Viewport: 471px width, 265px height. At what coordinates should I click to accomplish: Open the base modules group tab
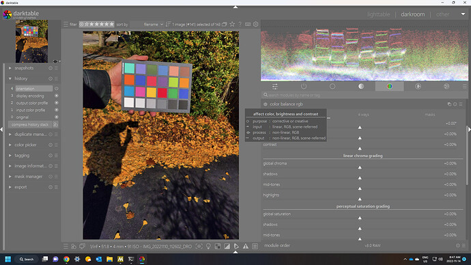click(x=332, y=87)
